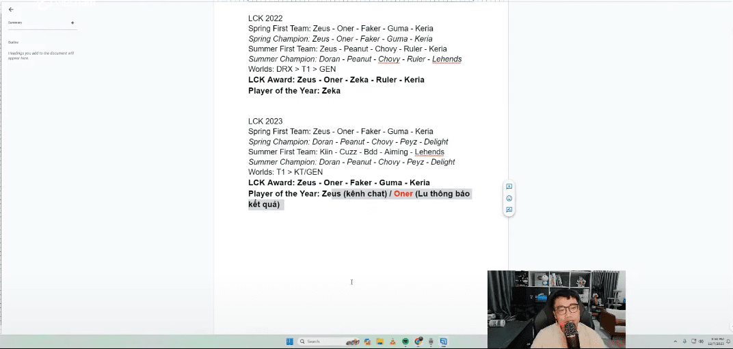Screen dimensions: 733x349
Task: Open the microphone app icon on taskbar
Action: click(x=431, y=341)
